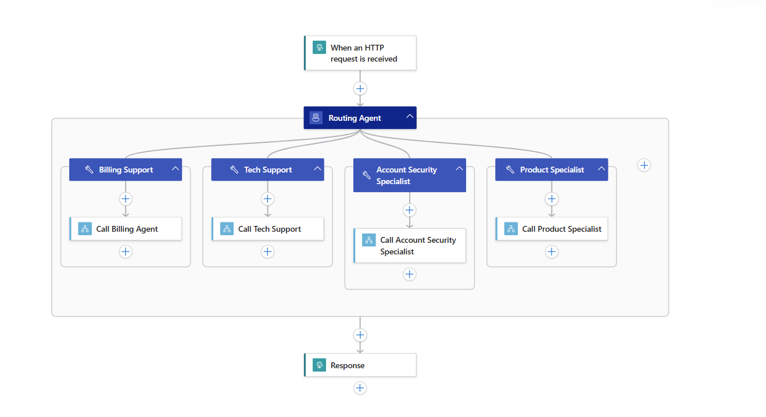Click the Response action icon
Screen dimensions: 766x417
point(319,365)
